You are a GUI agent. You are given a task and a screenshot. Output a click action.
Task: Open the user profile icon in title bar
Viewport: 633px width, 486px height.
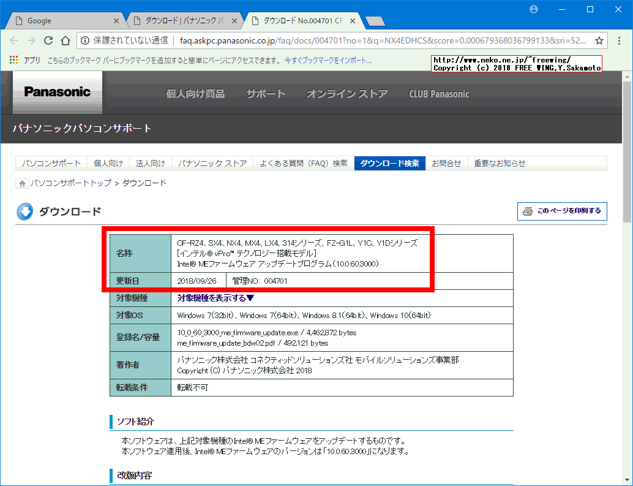point(533,9)
